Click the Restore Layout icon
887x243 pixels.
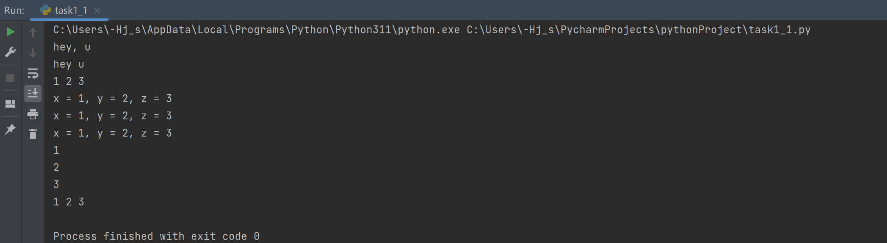point(11,104)
